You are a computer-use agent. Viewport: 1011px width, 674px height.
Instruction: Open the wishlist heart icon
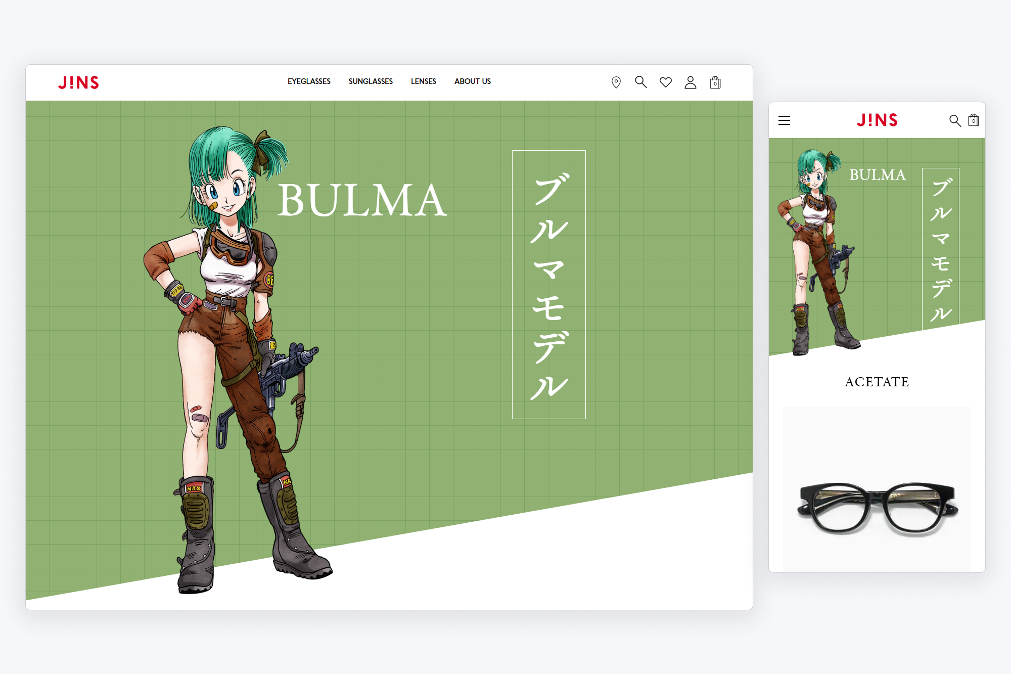[x=666, y=81]
